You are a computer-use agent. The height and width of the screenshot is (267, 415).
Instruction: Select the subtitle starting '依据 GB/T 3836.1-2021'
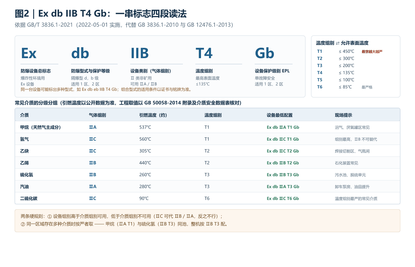[124, 25]
